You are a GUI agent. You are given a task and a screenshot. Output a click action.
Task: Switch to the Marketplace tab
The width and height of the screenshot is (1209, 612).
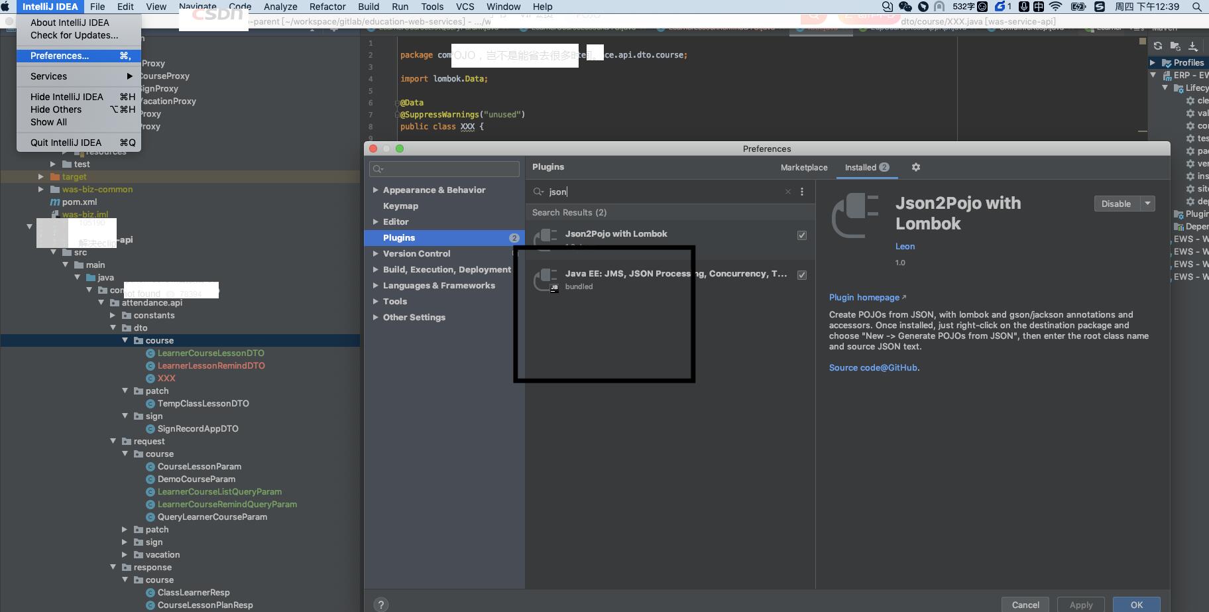click(804, 167)
